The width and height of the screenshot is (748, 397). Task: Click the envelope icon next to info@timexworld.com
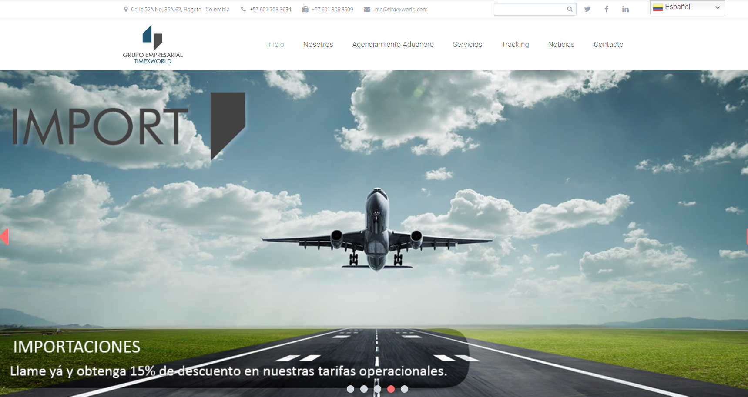pos(366,9)
